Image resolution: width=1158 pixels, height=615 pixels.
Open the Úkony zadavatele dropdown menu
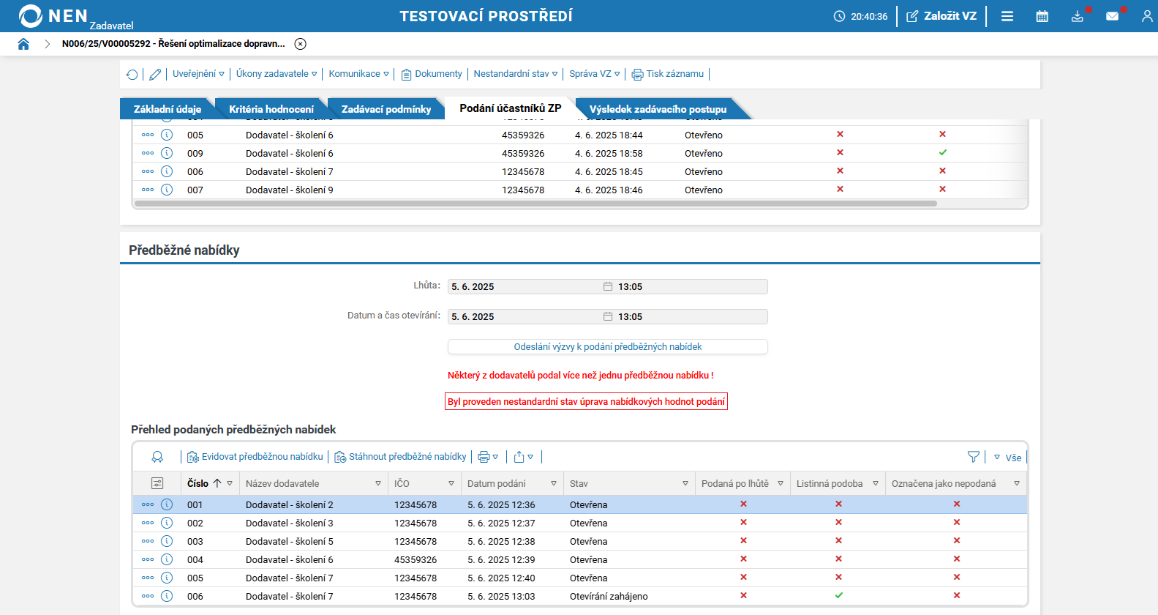coord(277,74)
